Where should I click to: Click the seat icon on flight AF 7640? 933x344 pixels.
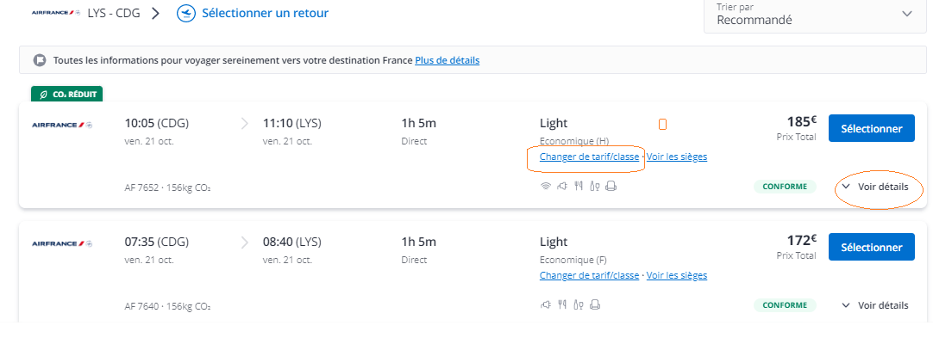594,304
